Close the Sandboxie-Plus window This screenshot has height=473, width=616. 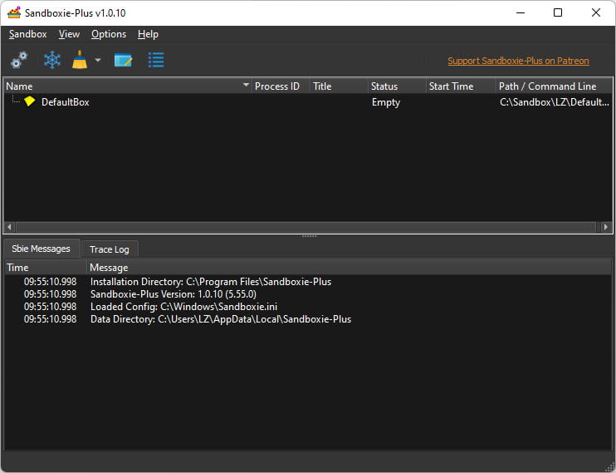595,12
